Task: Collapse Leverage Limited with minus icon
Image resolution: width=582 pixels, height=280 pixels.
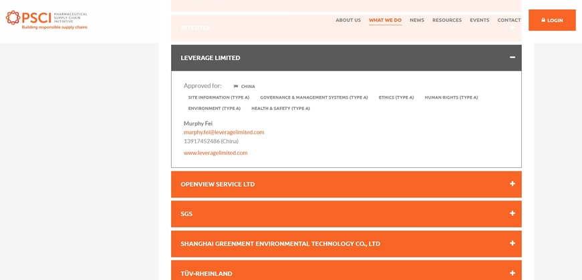Action: click(513, 57)
